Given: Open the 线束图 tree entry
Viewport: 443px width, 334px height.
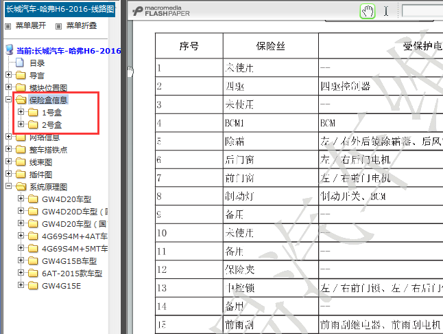Looking at the screenshot, I should 40,162.
